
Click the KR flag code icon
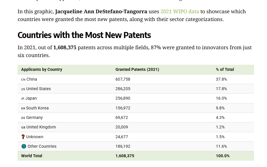click(x=23, y=108)
